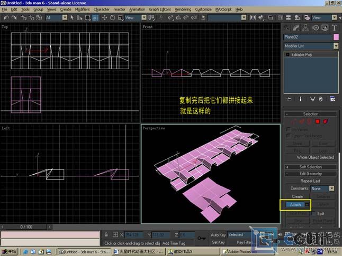The image size is (342, 256).
Task: Toggle the Spinner Snap icon
Action: click(194, 17)
